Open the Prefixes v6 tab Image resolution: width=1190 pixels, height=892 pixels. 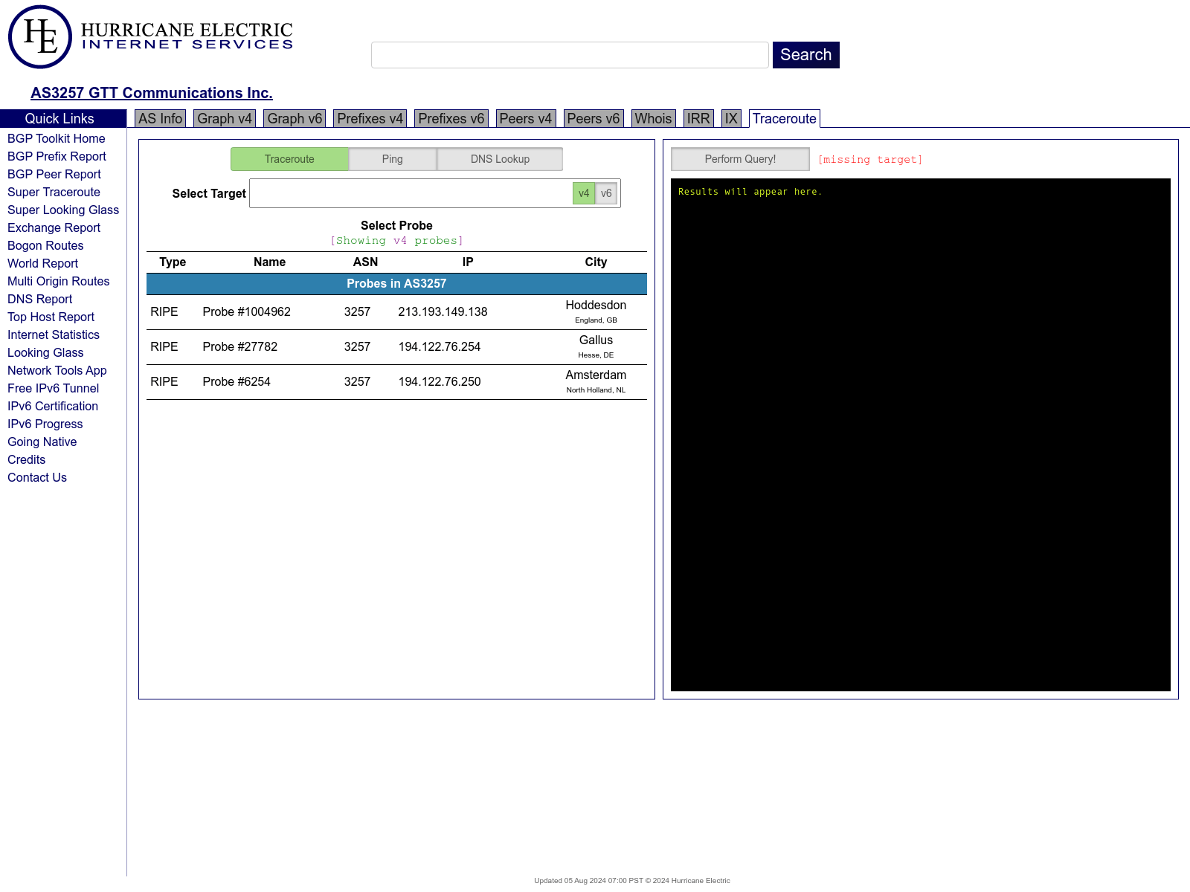click(451, 119)
